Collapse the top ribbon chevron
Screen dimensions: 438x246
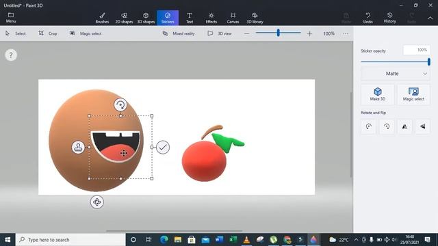(430, 18)
